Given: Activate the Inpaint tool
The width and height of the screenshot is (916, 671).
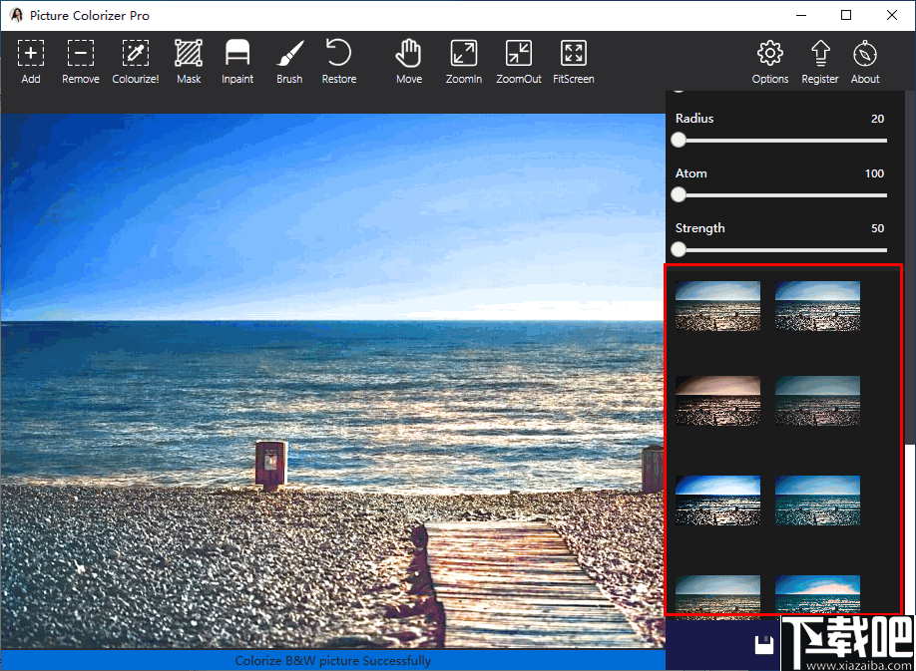Looking at the screenshot, I should click(236, 60).
